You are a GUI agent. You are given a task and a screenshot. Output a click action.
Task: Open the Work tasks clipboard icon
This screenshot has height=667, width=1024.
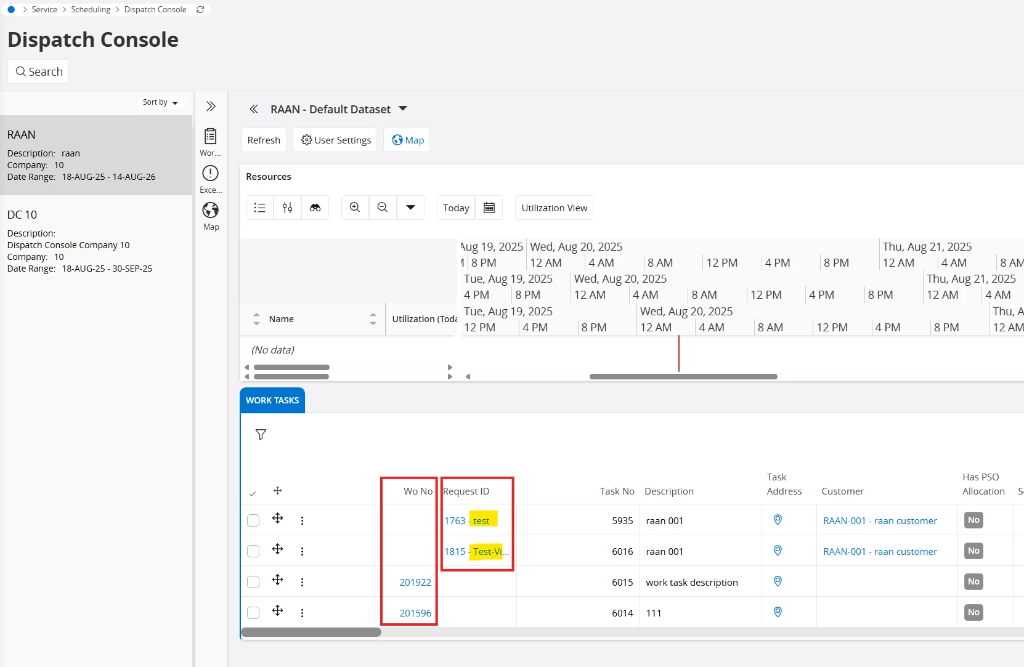pos(211,136)
